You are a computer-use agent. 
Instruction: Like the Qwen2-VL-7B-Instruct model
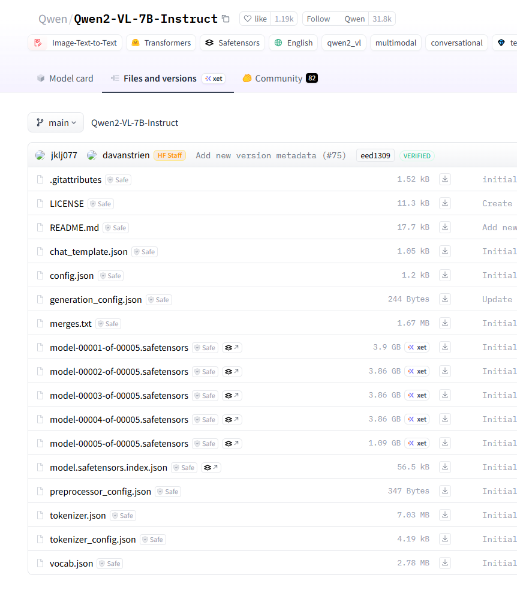point(255,19)
